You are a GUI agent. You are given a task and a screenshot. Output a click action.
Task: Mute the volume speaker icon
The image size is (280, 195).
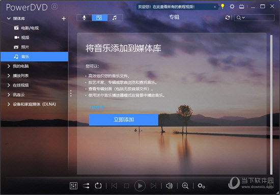pos(169,186)
